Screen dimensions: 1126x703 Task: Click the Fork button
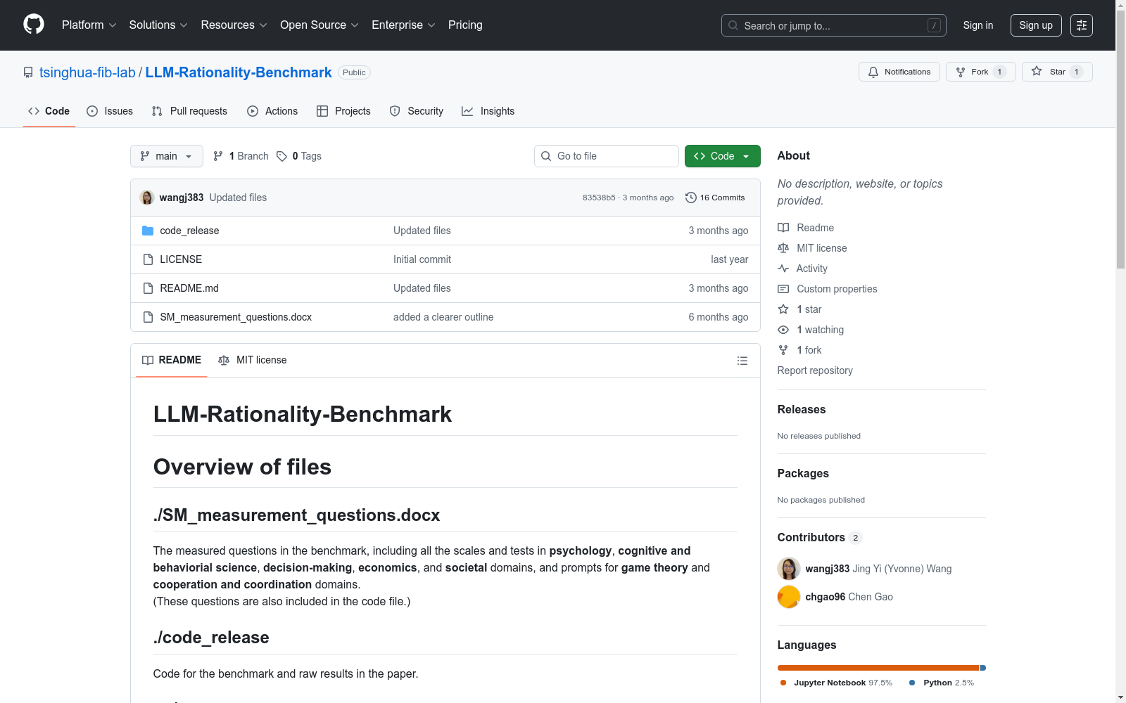pyautogui.click(x=981, y=72)
